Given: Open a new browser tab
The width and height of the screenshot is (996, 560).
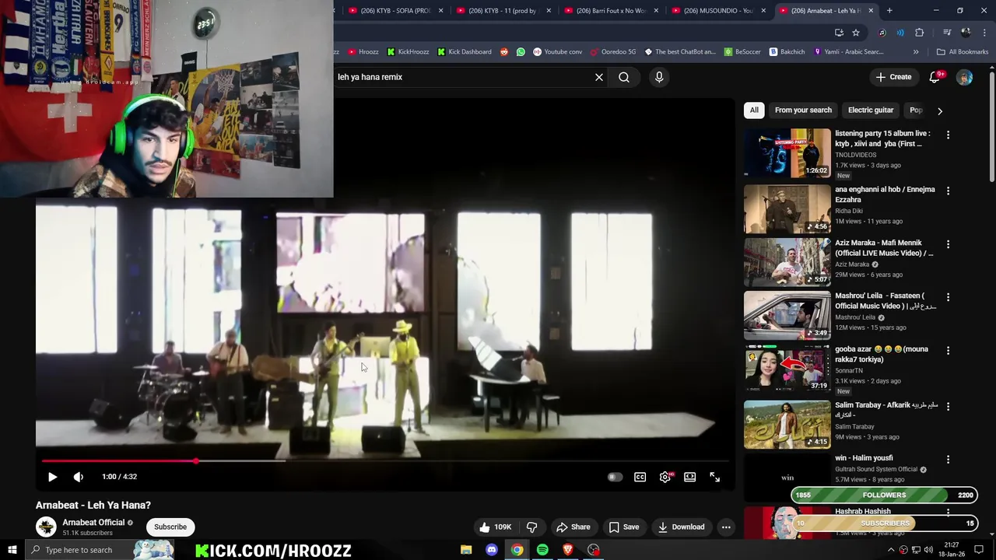Looking at the screenshot, I should coord(889,10).
